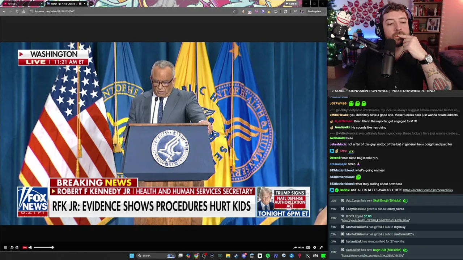Open Copilot from the taskbar
Screen dimensions: 463x260
(x=188, y=256)
